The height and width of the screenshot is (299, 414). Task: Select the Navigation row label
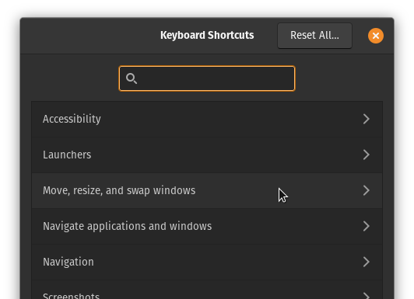coord(68,262)
